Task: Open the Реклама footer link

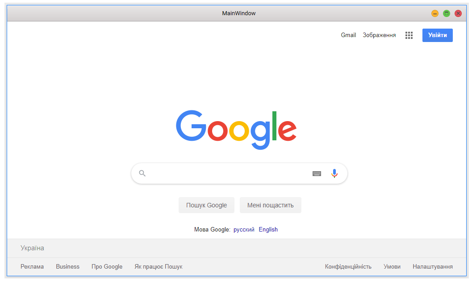Action: pos(32,267)
